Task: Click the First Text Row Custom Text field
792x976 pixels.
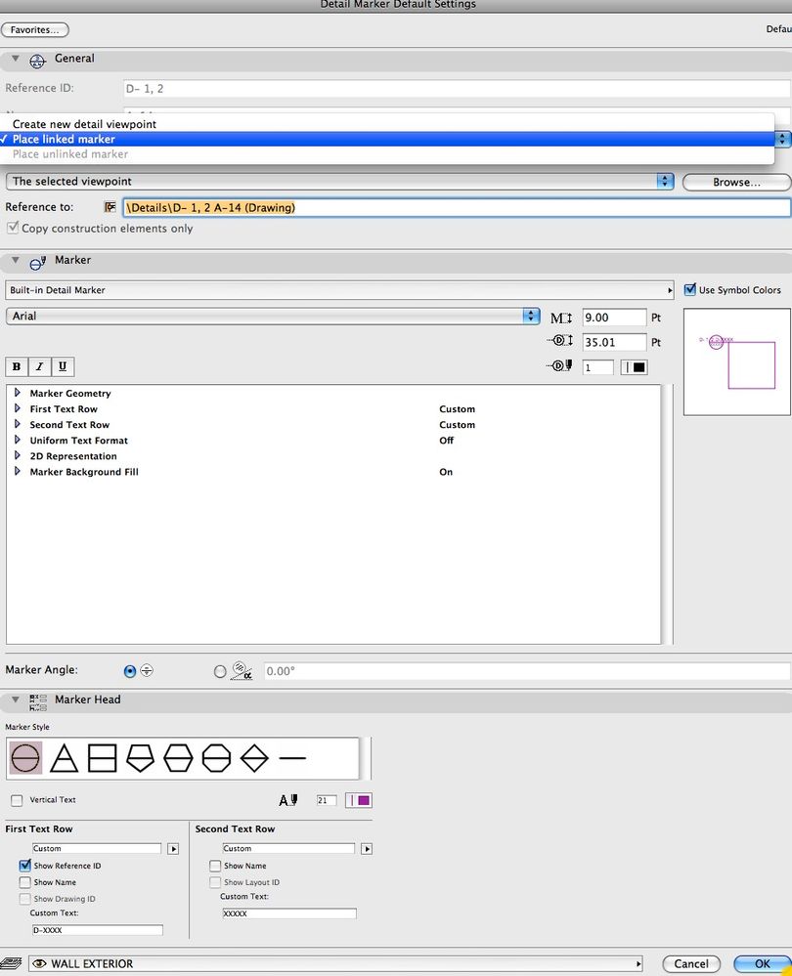Action: click(x=97, y=930)
